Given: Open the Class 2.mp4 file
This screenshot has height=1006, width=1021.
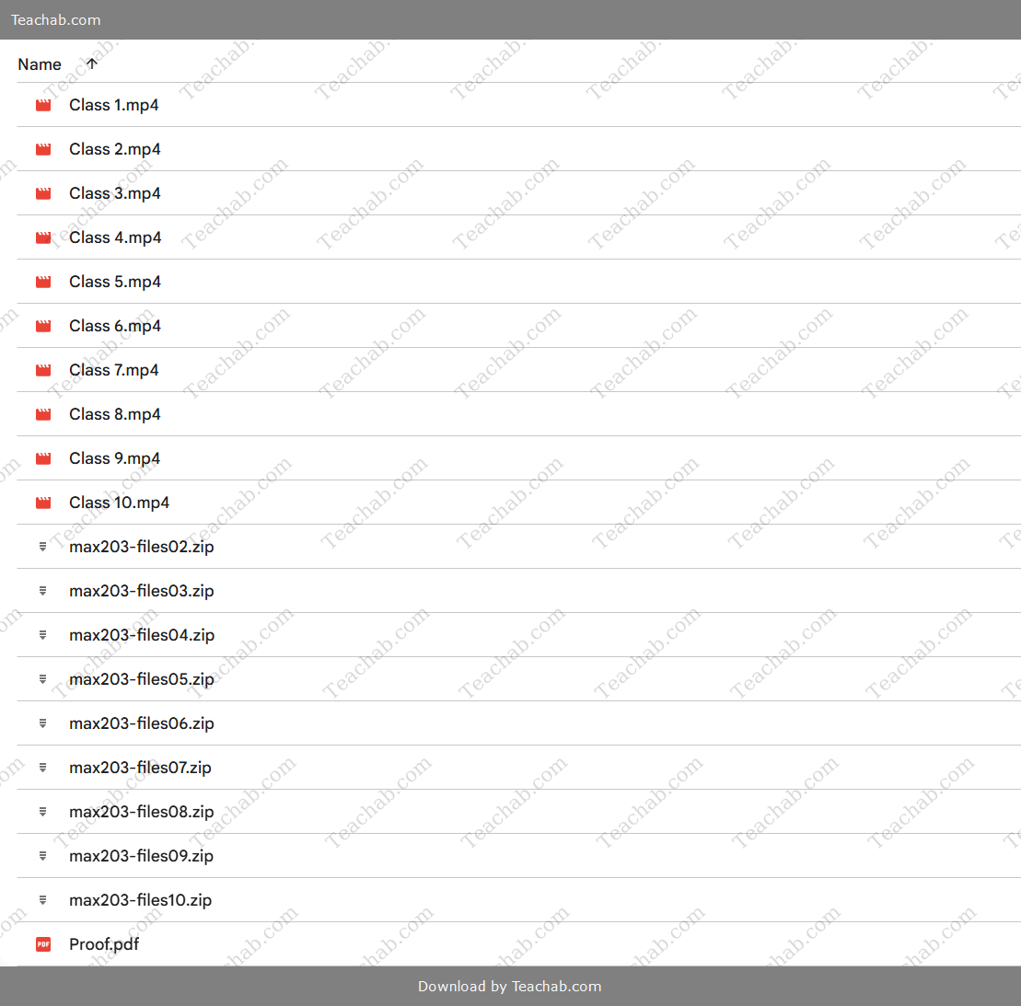Looking at the screenshot, I should tap(115, 149).
